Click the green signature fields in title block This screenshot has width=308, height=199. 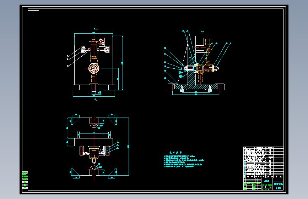tap(253, 187)
